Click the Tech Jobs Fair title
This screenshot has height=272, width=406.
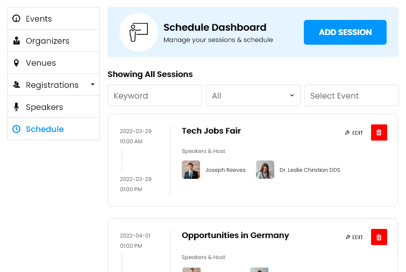(211, 131)
